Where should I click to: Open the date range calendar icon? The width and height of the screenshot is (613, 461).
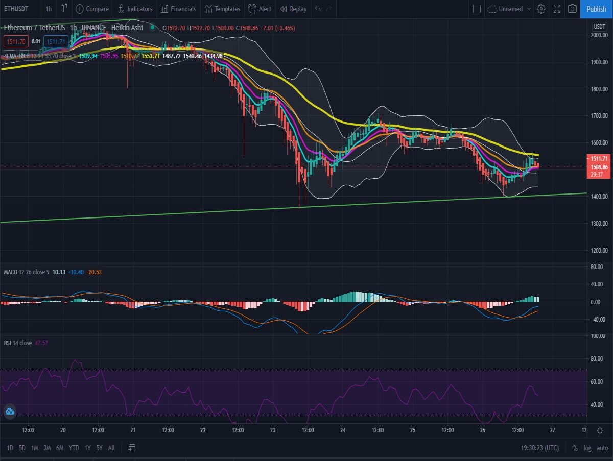pyautogui.click(x=132, y=448)
